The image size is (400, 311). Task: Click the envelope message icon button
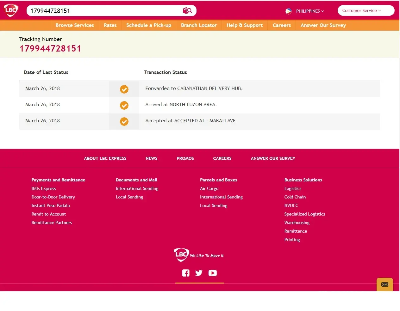point(384,284)
